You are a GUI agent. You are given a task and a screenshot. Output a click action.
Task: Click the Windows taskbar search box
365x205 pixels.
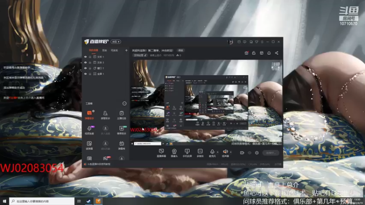tap(42, 201)
